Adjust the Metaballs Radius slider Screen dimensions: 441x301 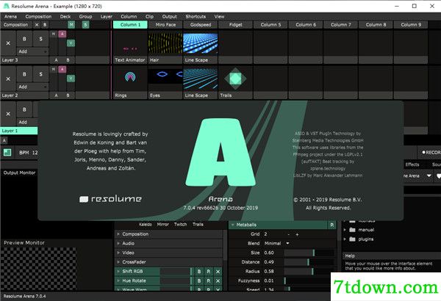[309, 271]
